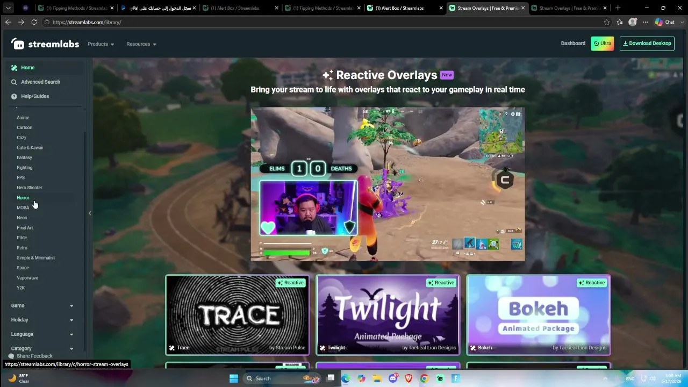
Task: Open Advanced Search in sidebar
Action: click(x=35, y=82)
